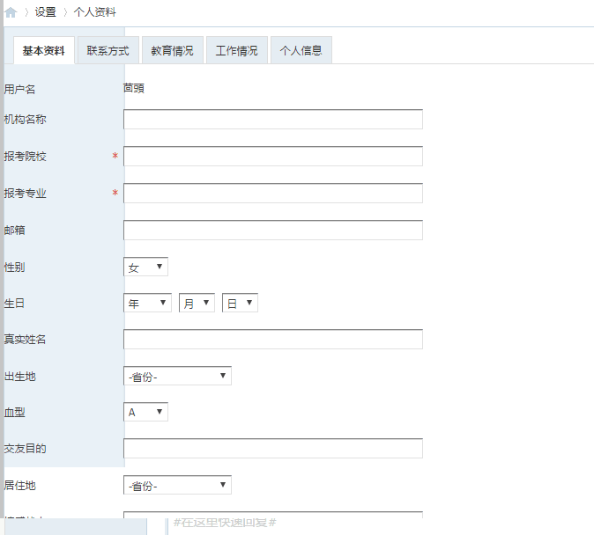Focus the 机构名称 text field
This screenshot has width=594, height=535.
point(273,119)
